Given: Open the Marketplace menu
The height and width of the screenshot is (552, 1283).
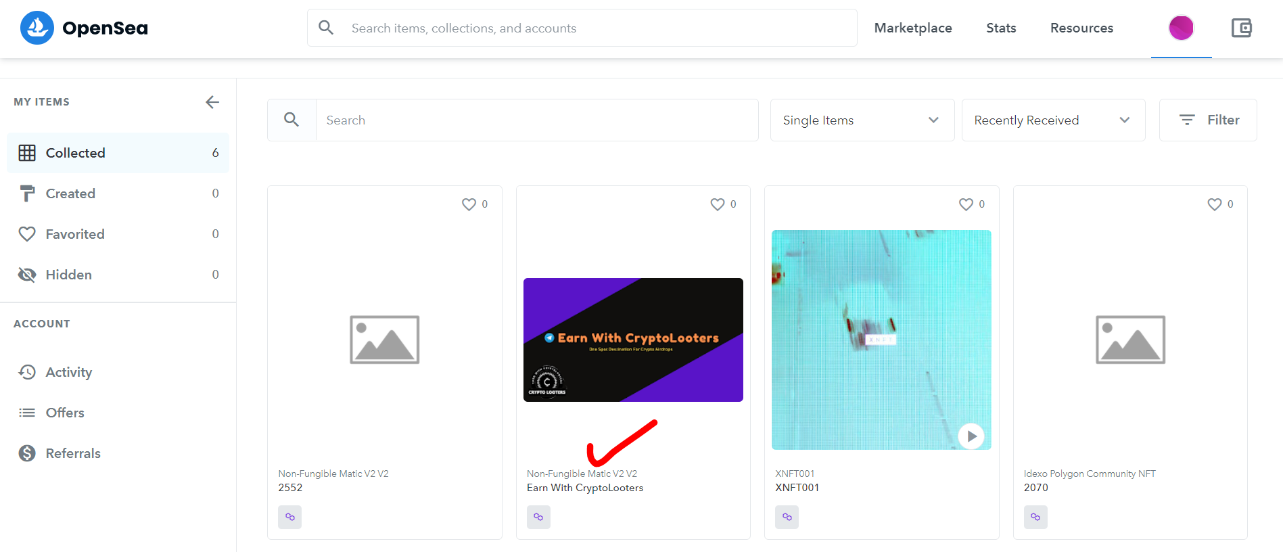Looking at the screenshot, I should 912,28.
